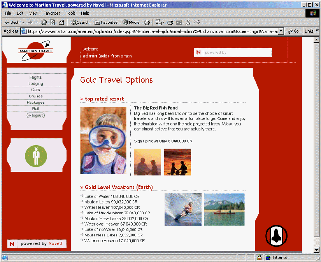
Task: Click the Stop loading icon
Action: [x=44, y=22]
